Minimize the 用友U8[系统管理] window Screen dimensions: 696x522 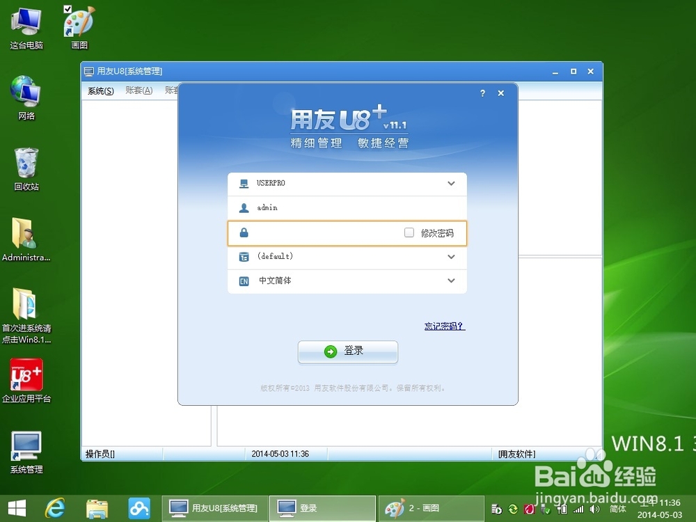(x=555, y=72)
